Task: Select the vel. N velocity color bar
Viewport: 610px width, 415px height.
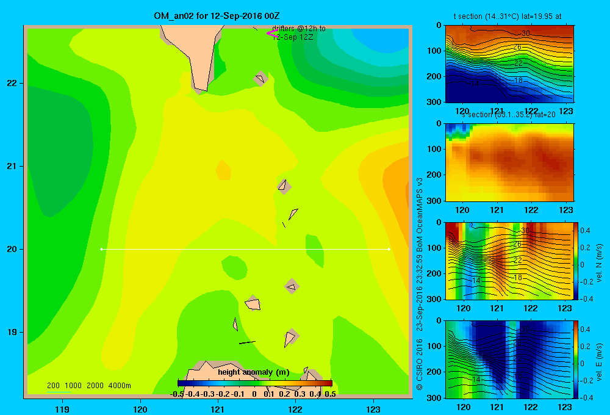Action: tap(576, 261)
